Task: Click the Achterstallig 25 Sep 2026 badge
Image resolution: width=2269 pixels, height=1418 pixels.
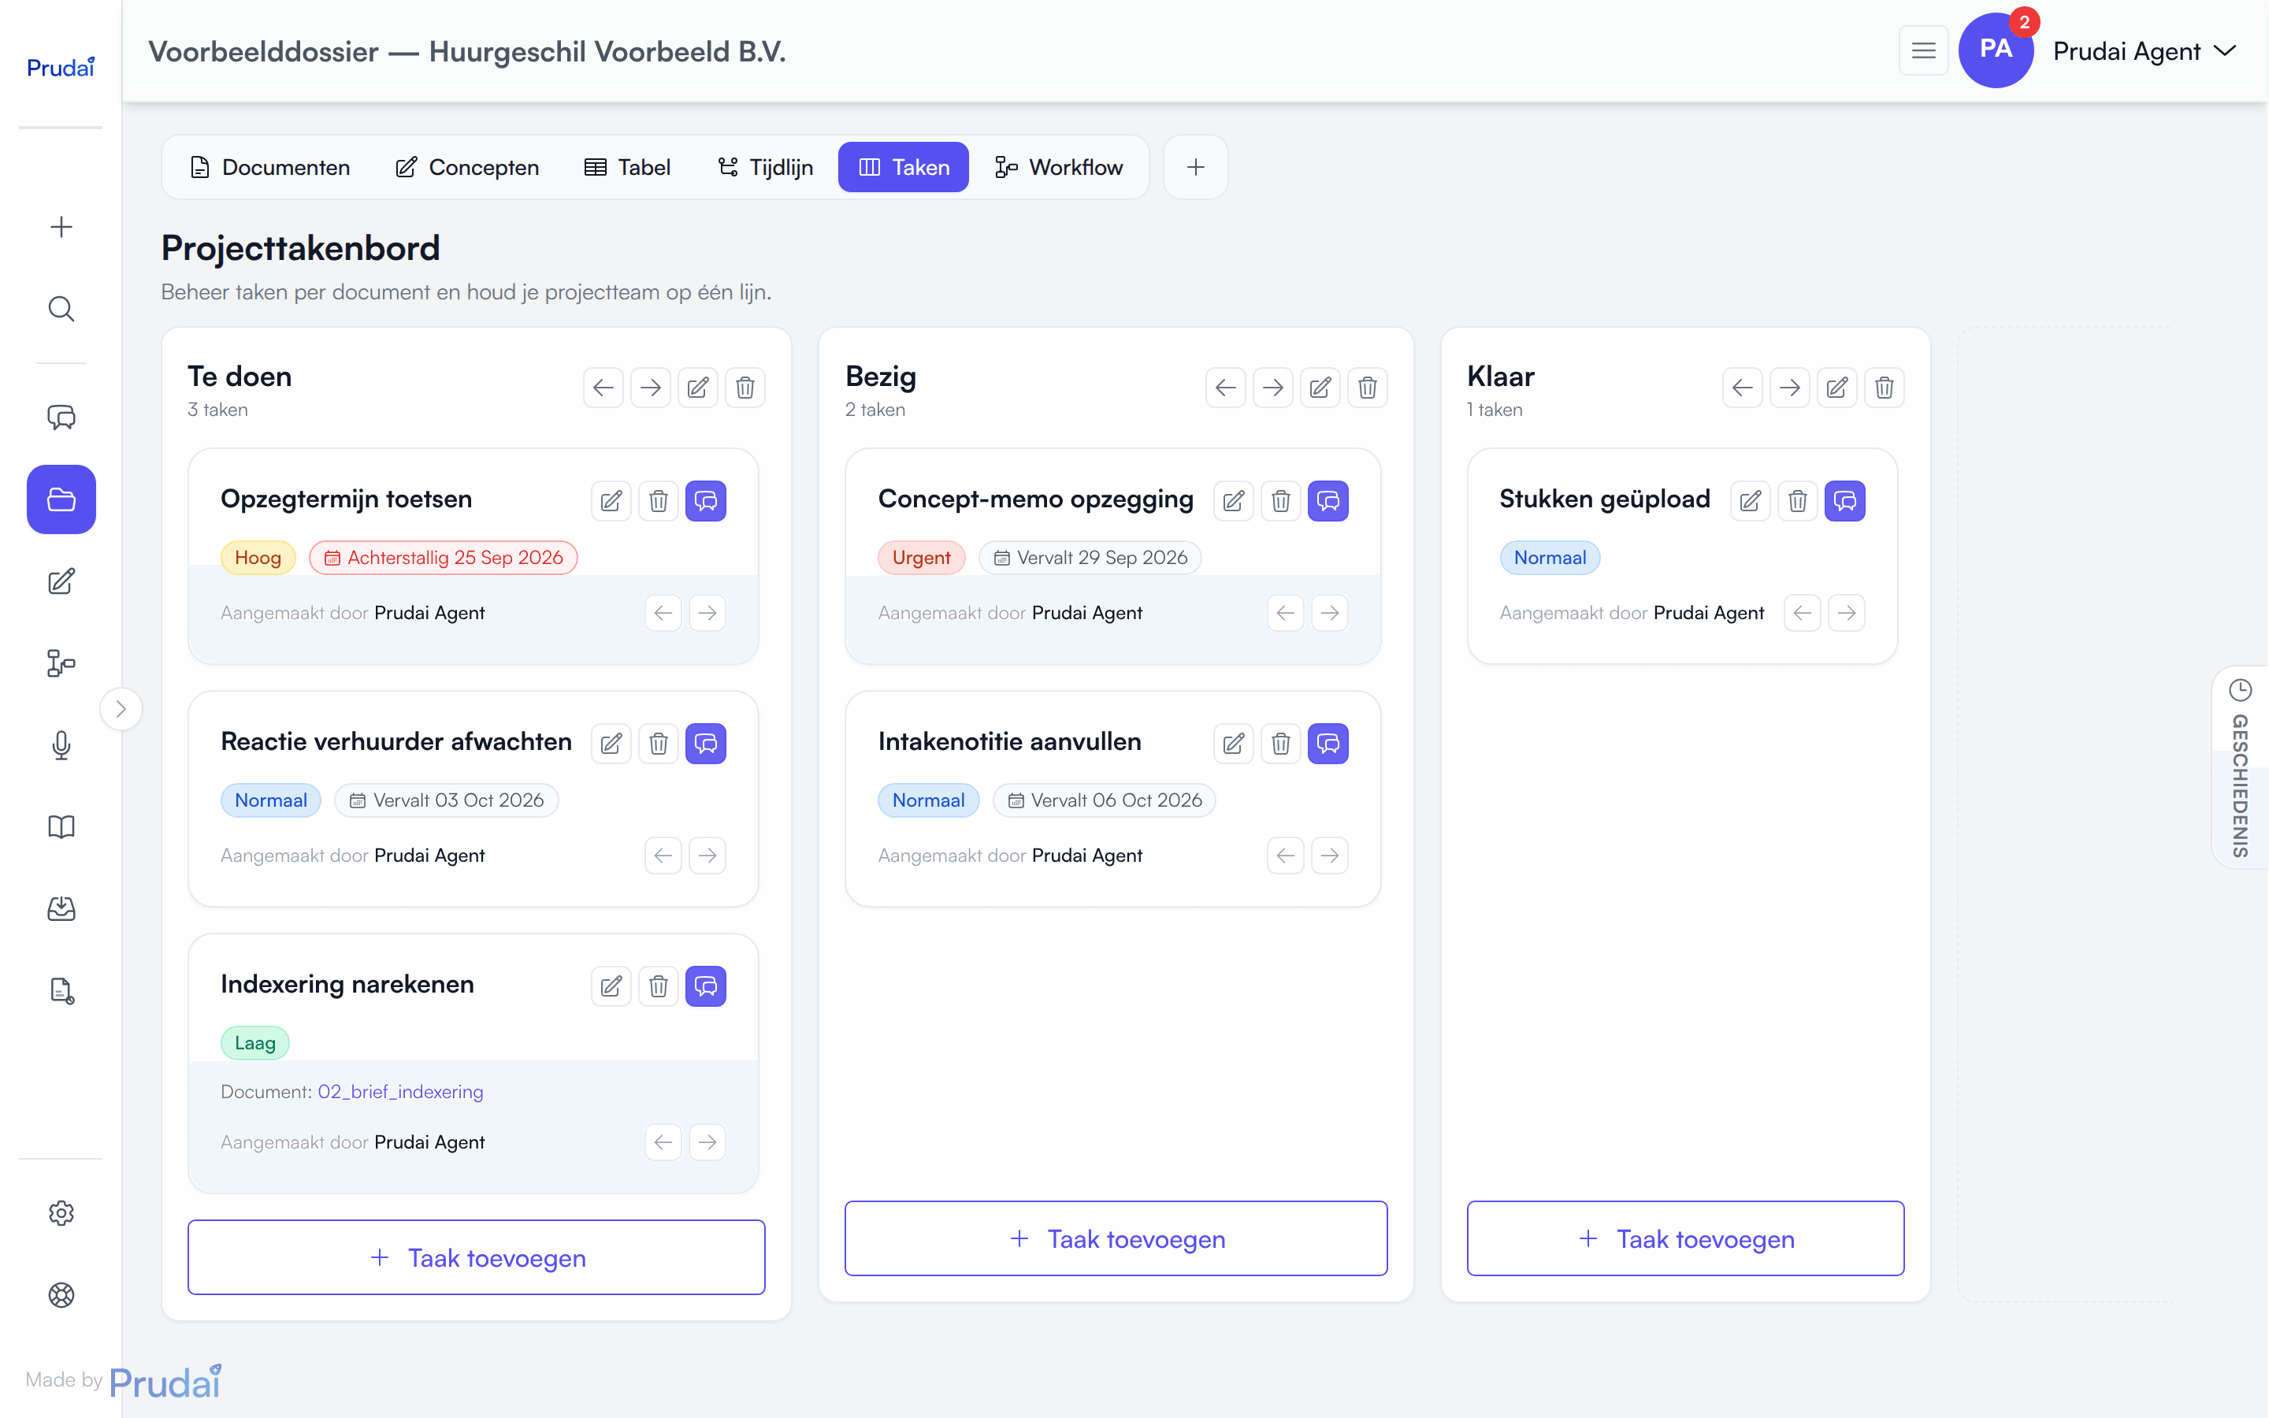Action: click(444, 558)
